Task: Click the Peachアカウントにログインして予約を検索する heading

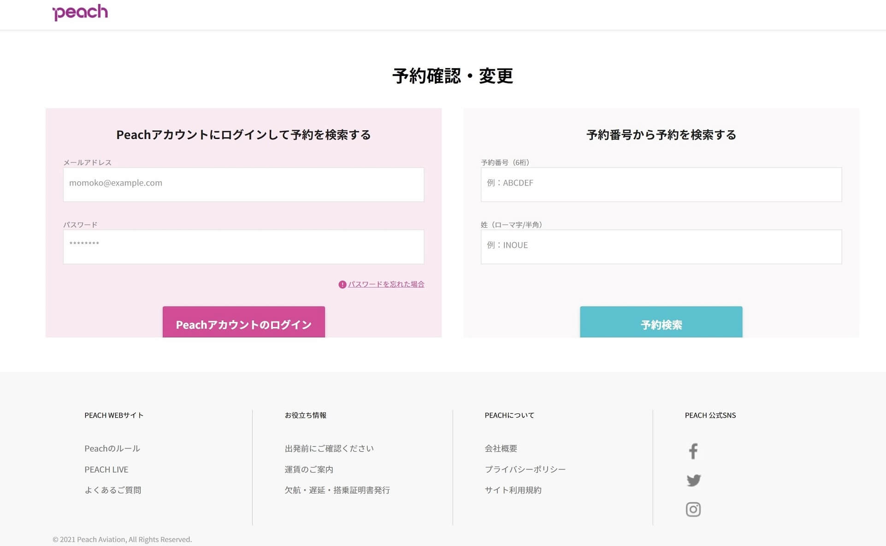Action: pyautogui.click(x=243, y=135)
